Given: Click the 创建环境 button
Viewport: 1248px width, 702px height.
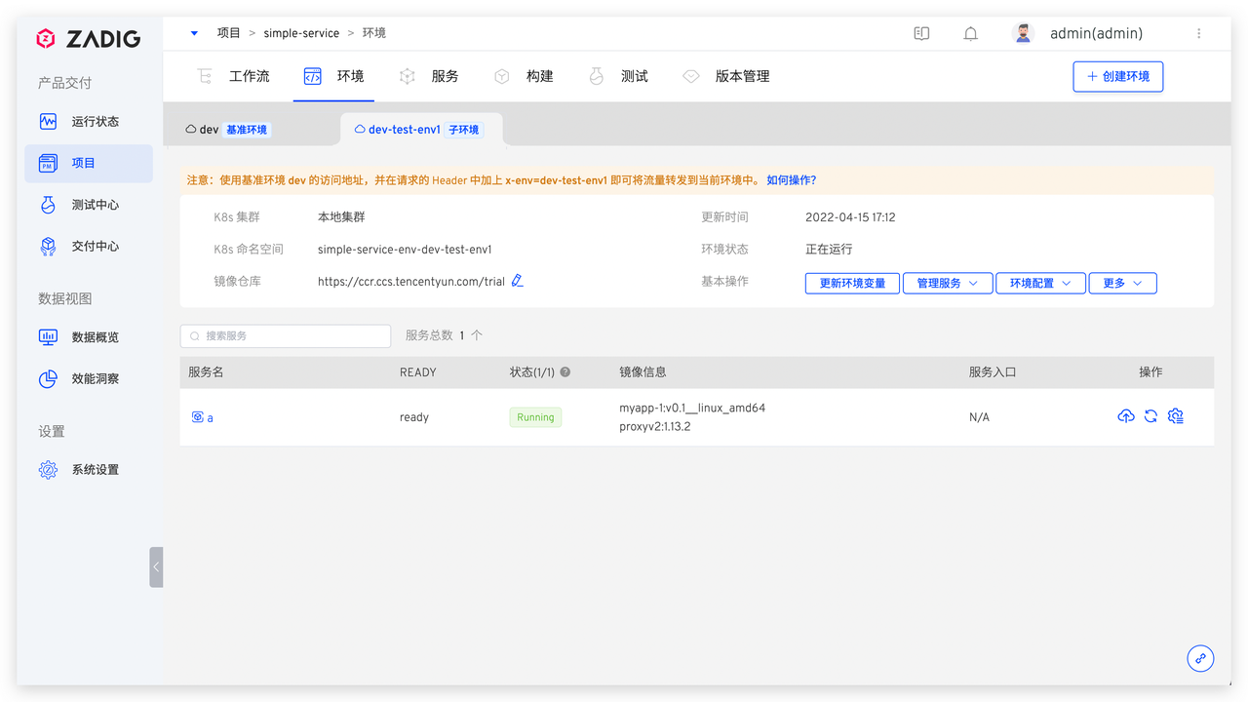Looking at the screenshot, I should pyautogui.click(x=1117, y=76).
